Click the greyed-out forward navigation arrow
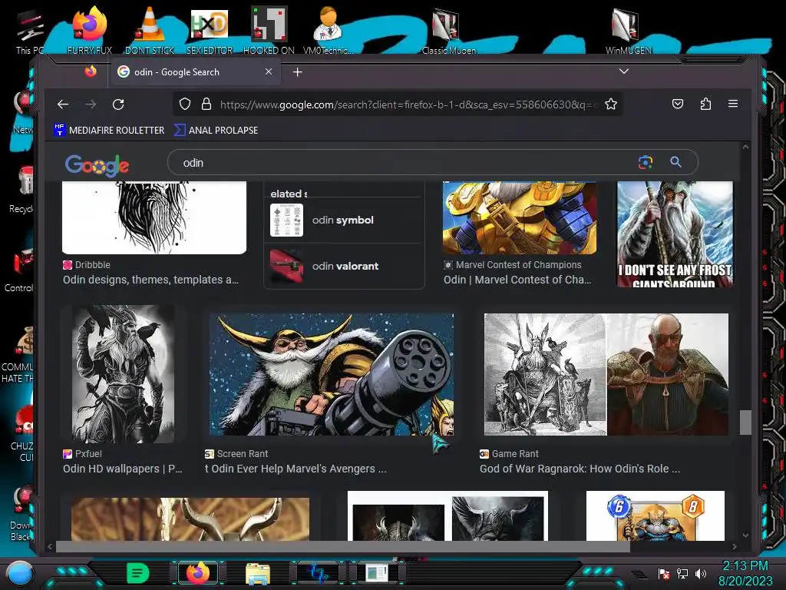 pos(91,104)
